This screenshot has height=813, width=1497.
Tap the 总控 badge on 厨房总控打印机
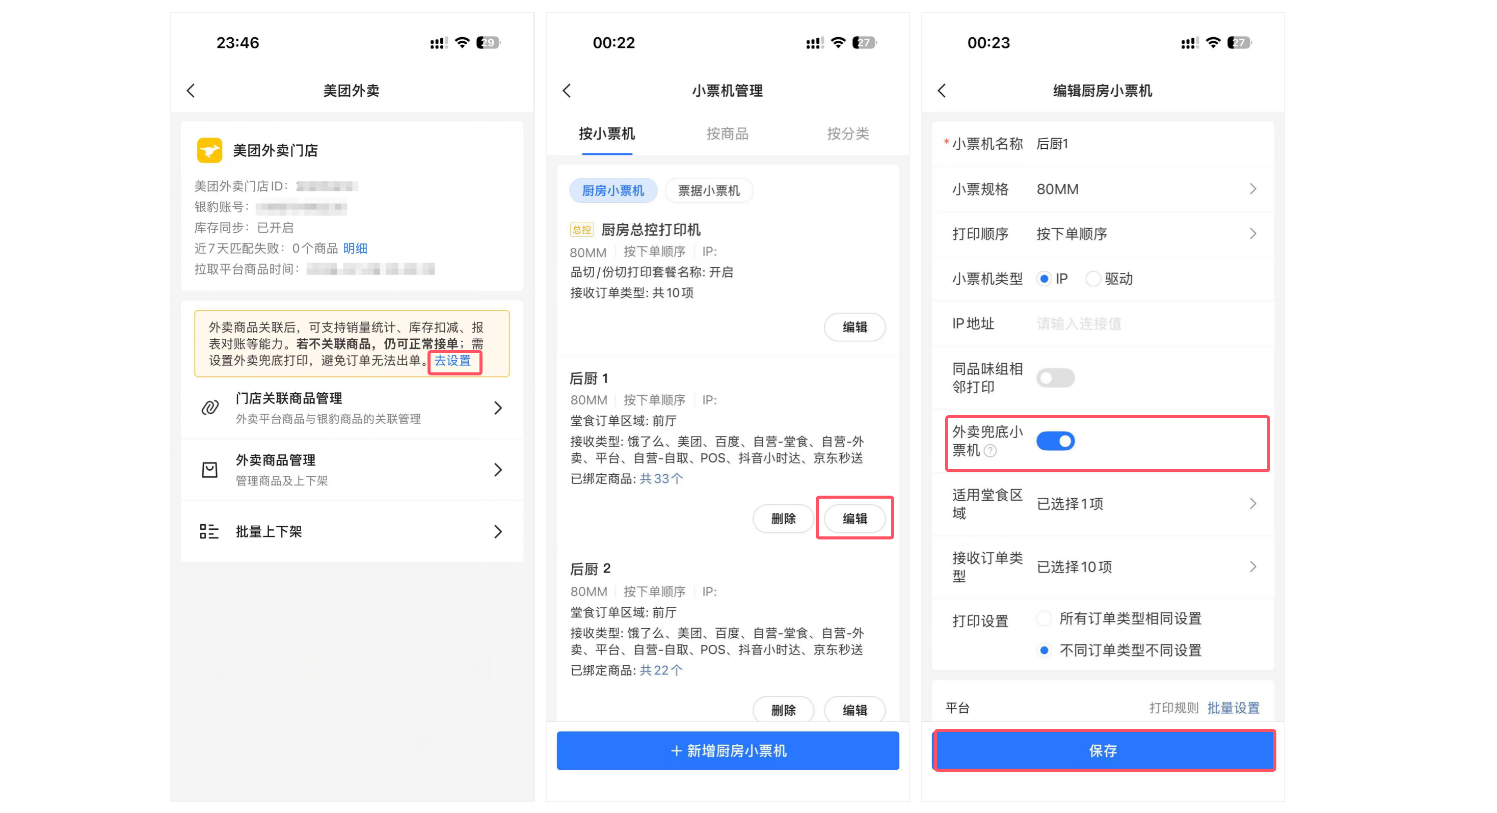click(581, 230)
